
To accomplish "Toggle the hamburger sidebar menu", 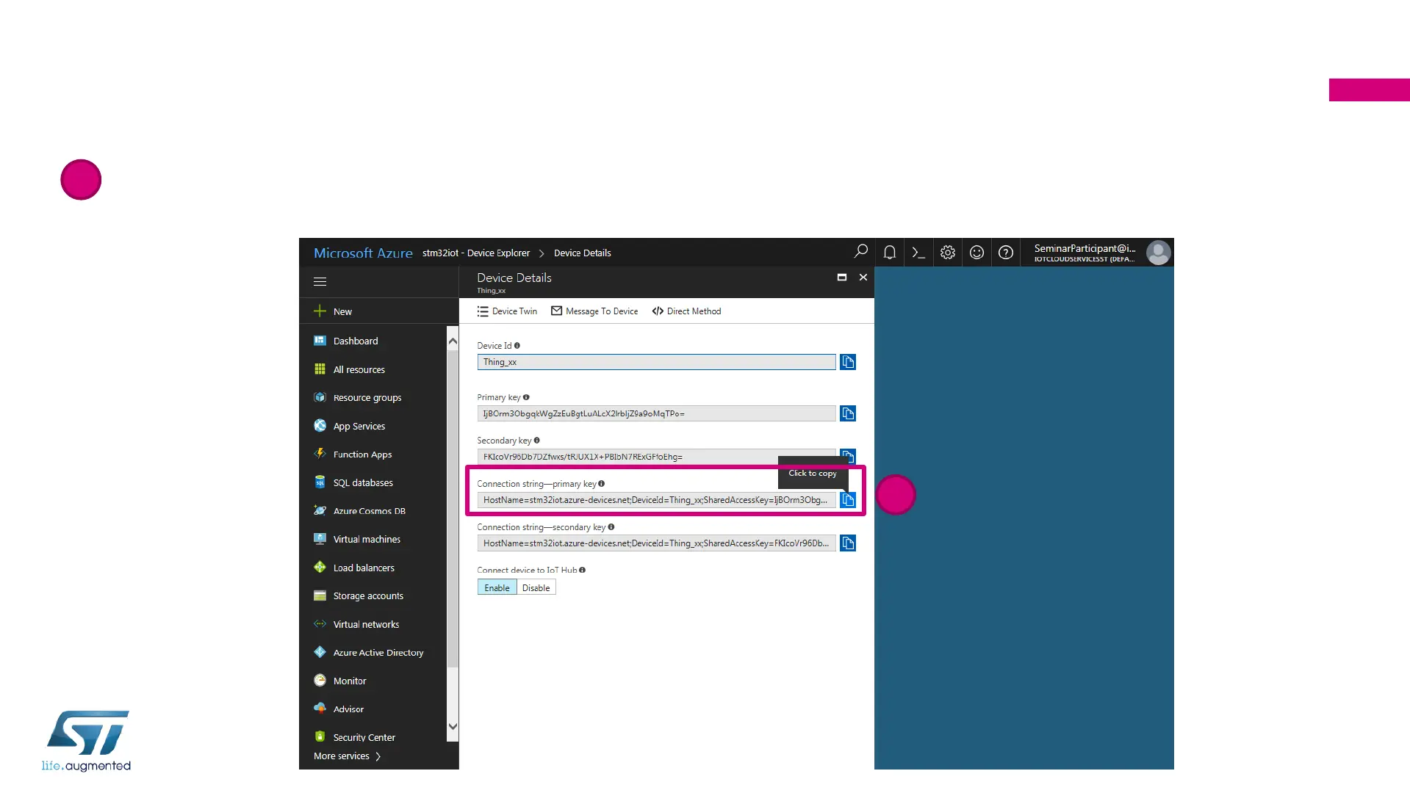I will click(x=320, y=281).
